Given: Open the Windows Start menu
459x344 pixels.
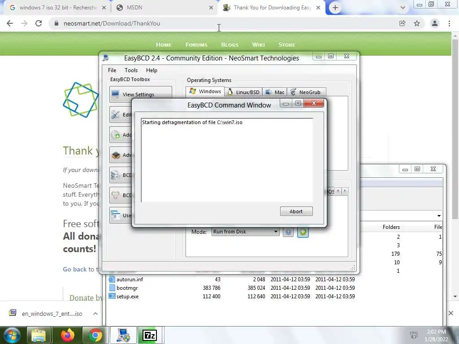Looking at the screenshot, I should point(11,335).
